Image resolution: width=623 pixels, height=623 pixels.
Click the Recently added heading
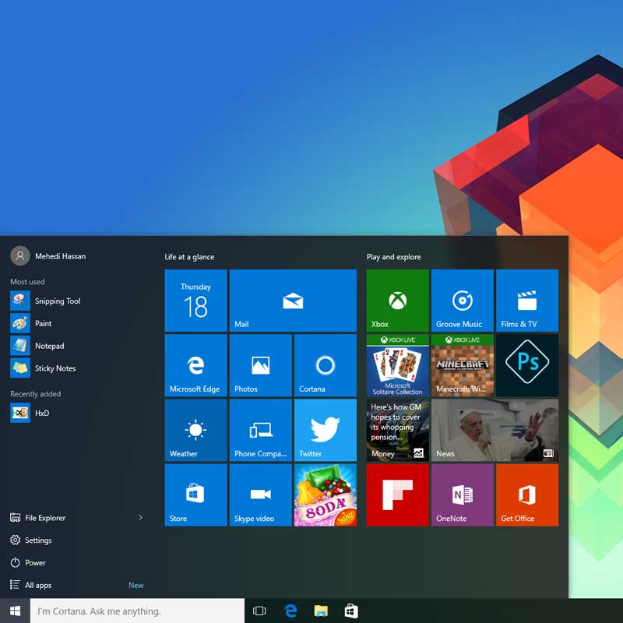35,394
